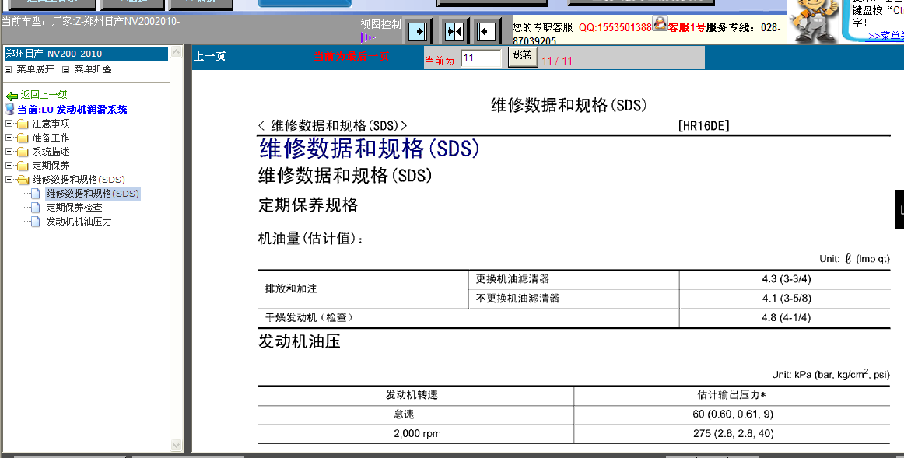Click the < 维修数据和规格(SDS) > breadcrumb text

pyautogui.click(x=333, y=126)
